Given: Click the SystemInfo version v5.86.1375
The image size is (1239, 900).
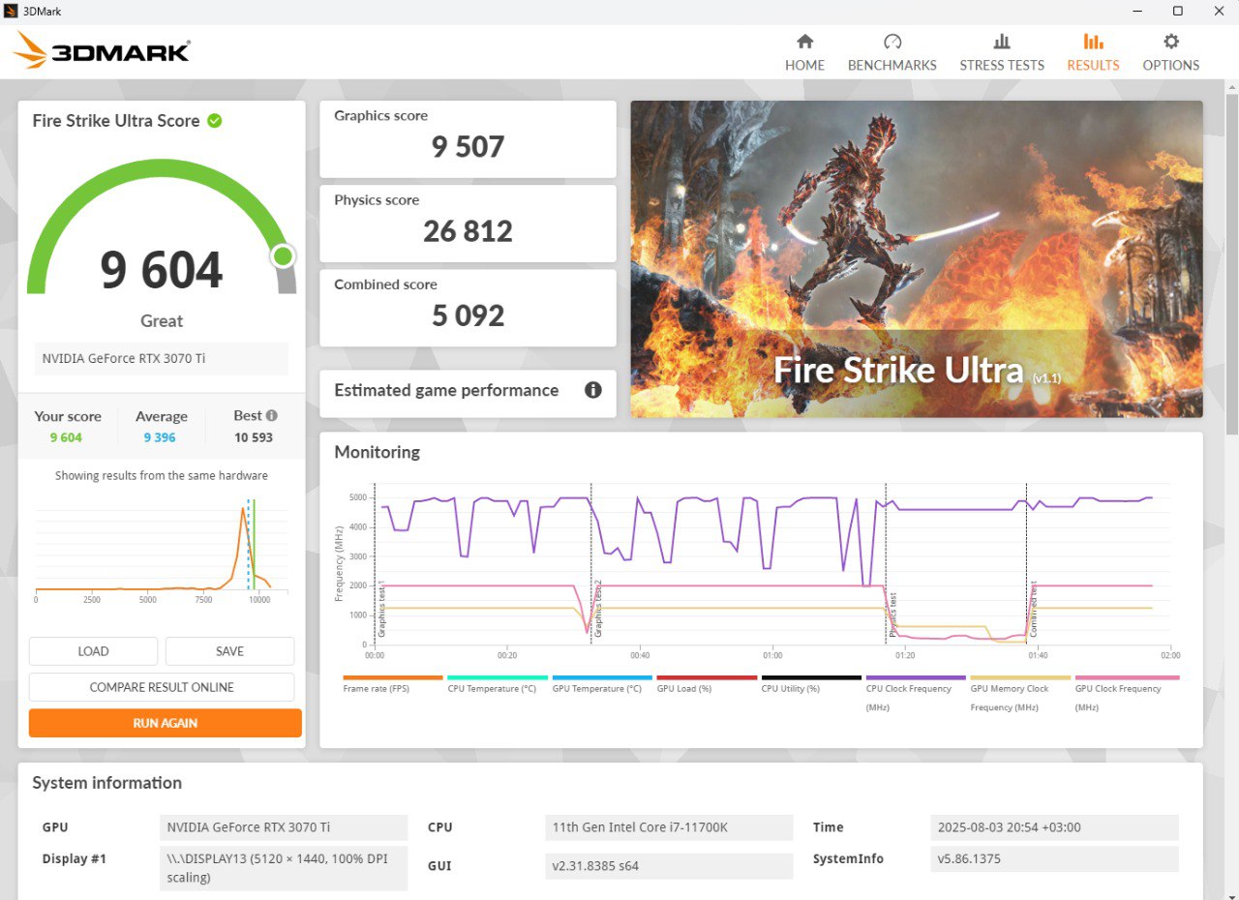Looking at the screenshot, I should [x=1054, y=859].
